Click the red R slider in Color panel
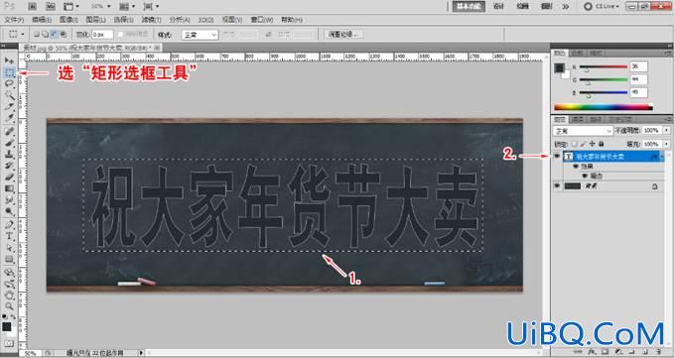This screenshot has width=675, height=358. click(x=603, y=66)
